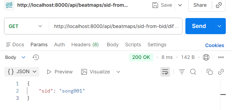Expand Visualize options chevron
Screen dimensions: 232x110
pos(118,72)
